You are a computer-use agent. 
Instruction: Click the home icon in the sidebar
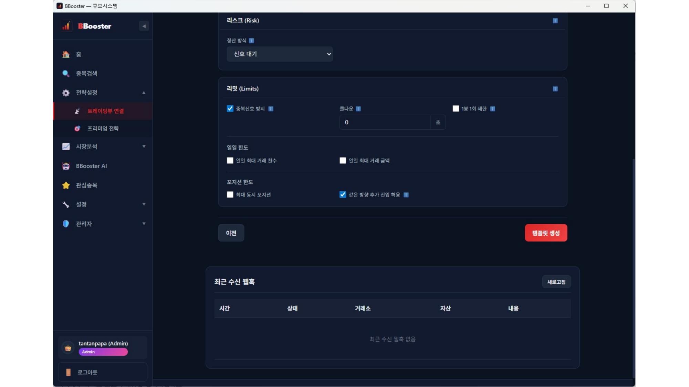click(66, 54)
